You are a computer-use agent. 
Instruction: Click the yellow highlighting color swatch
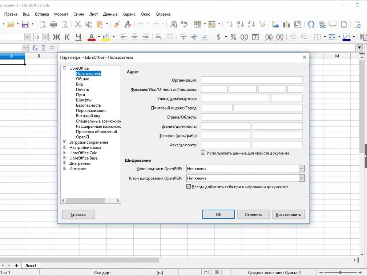point(106,37)
